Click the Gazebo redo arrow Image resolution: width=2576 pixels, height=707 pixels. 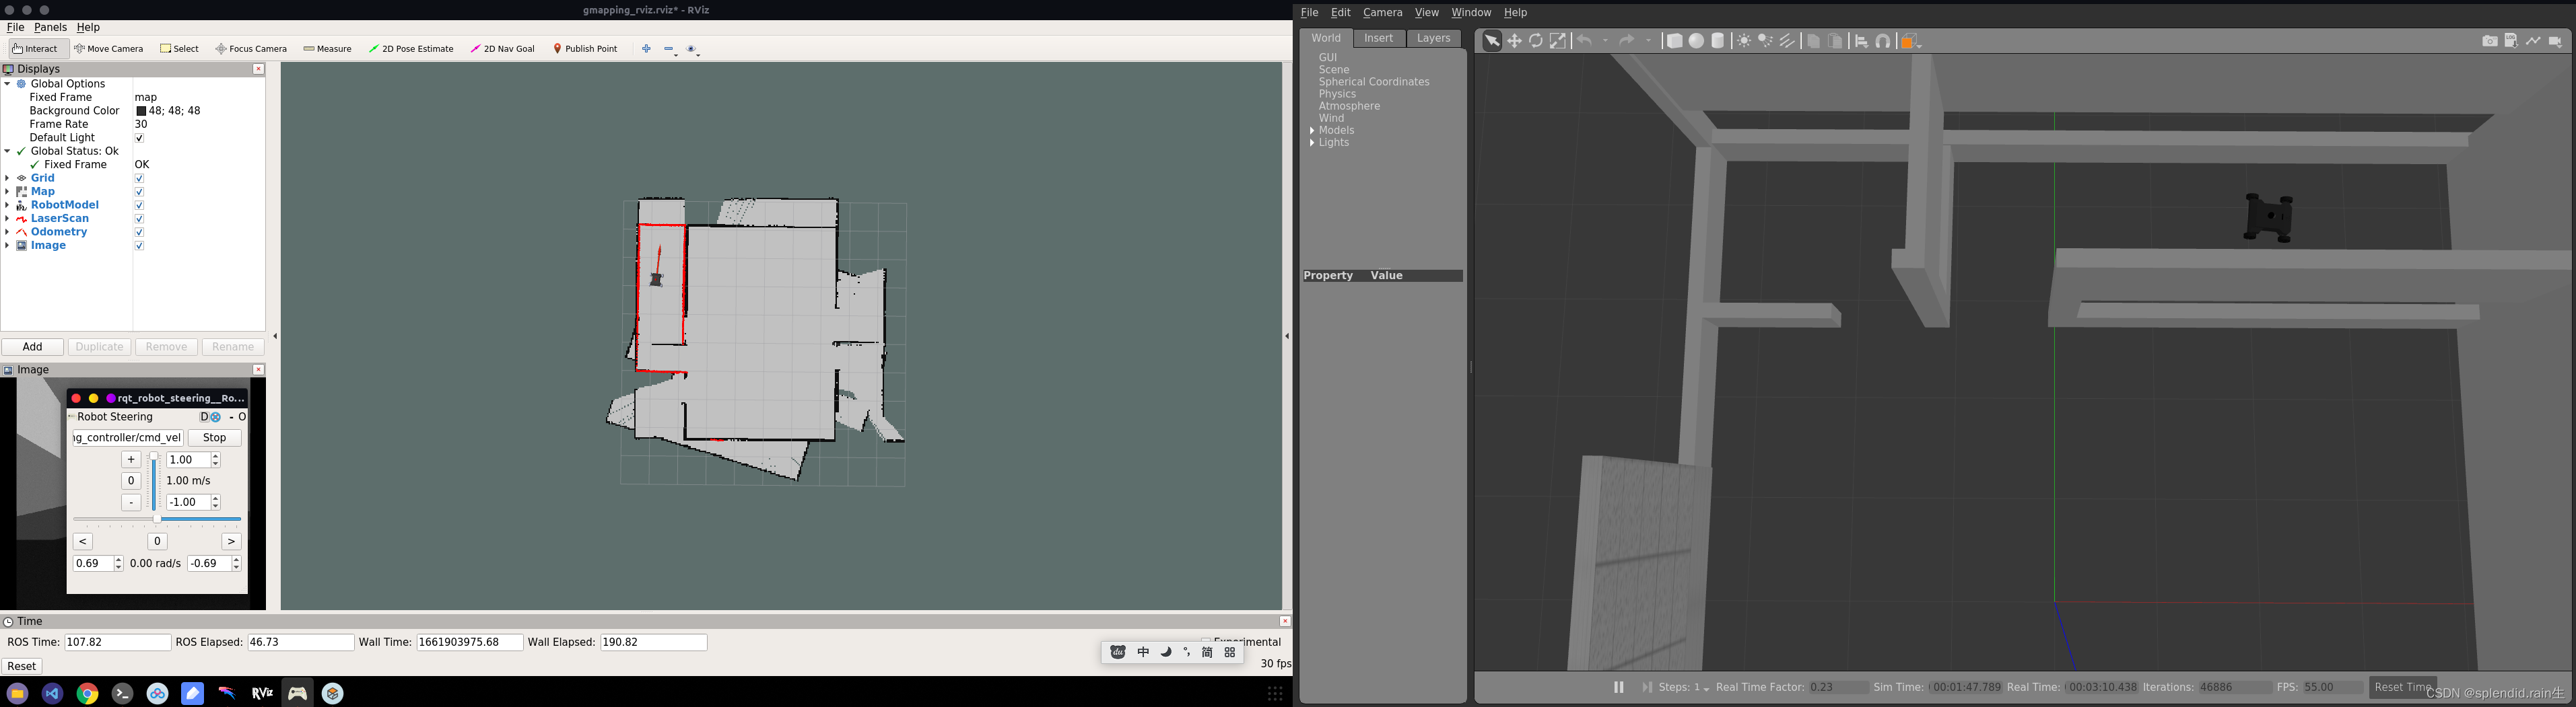tap(1627, 41)
